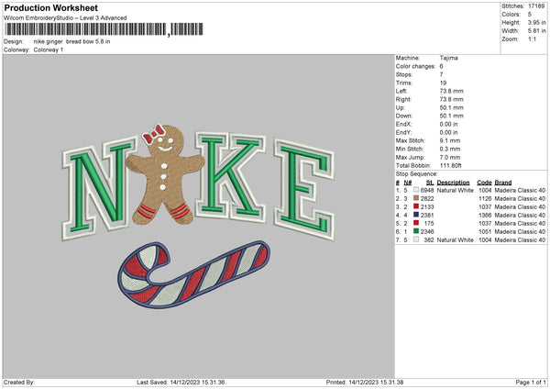The width and height of the screenshot is (550, 389).
Task: Select the 'Up:' measurement label
Action: [x=401, y=107]
